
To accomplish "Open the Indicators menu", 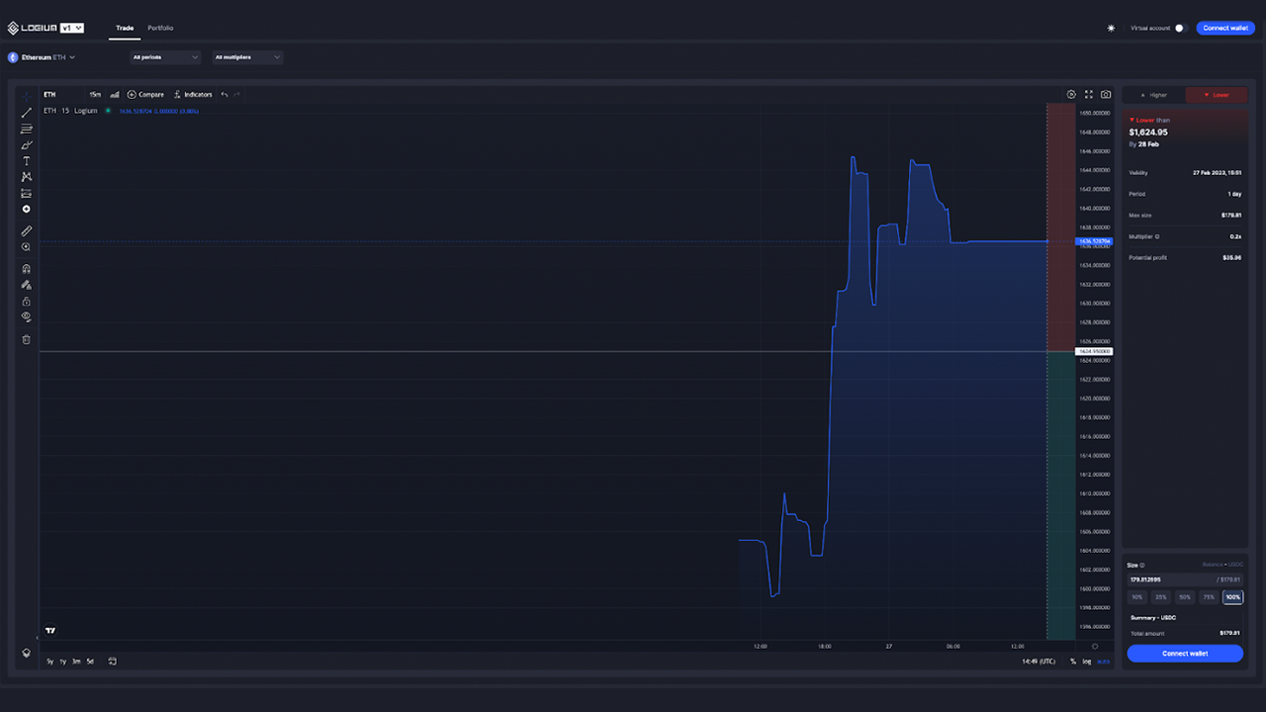I will [x=193, y=95].
